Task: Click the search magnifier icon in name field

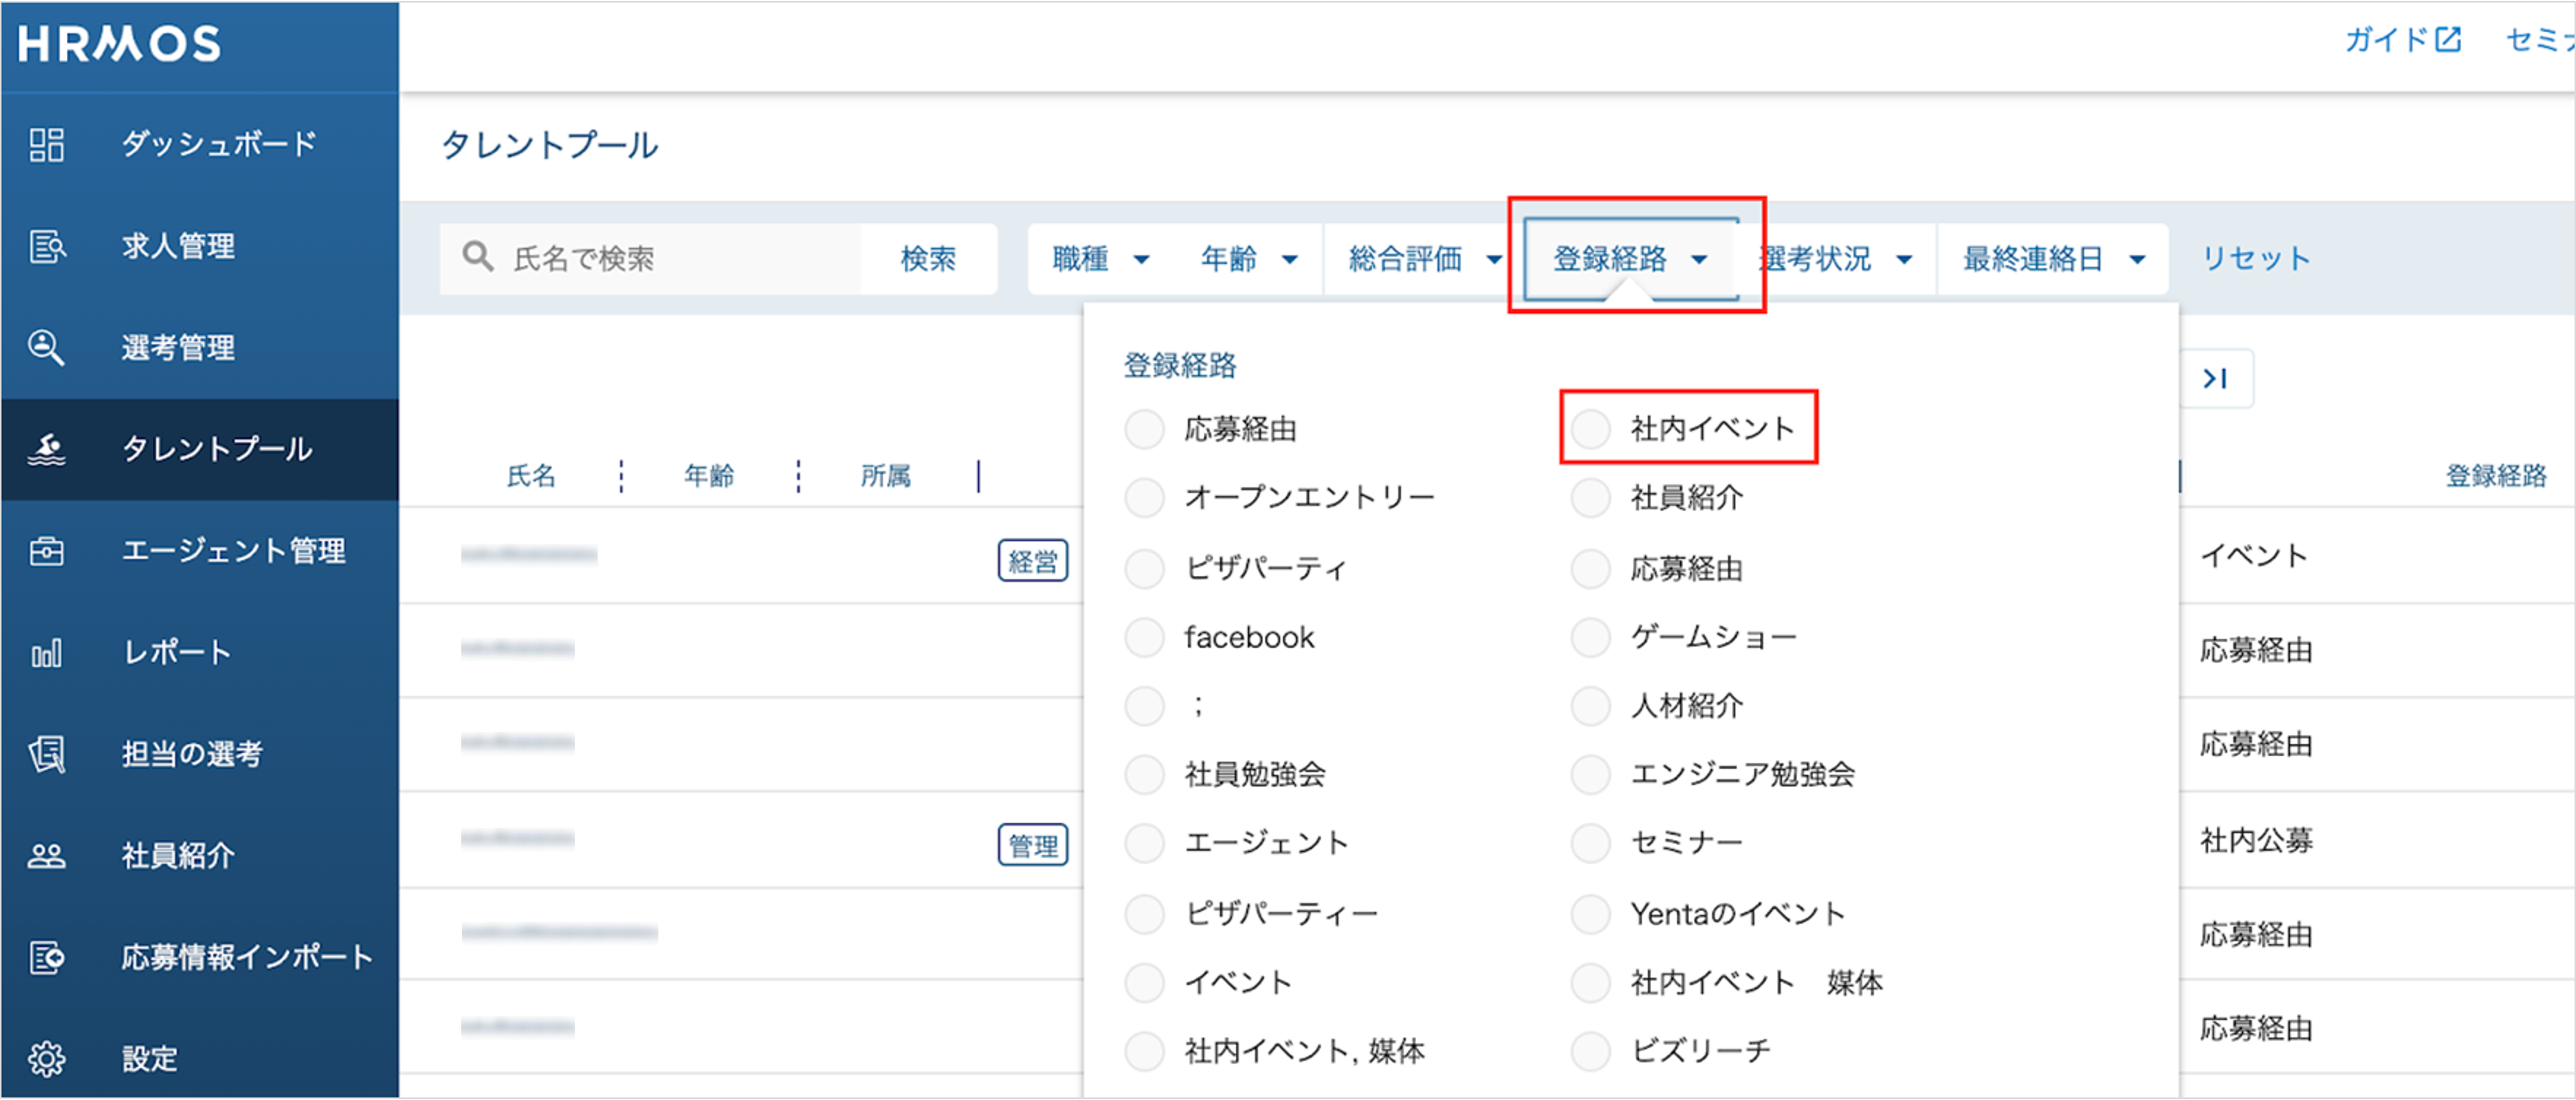Action: pos(478,257)
